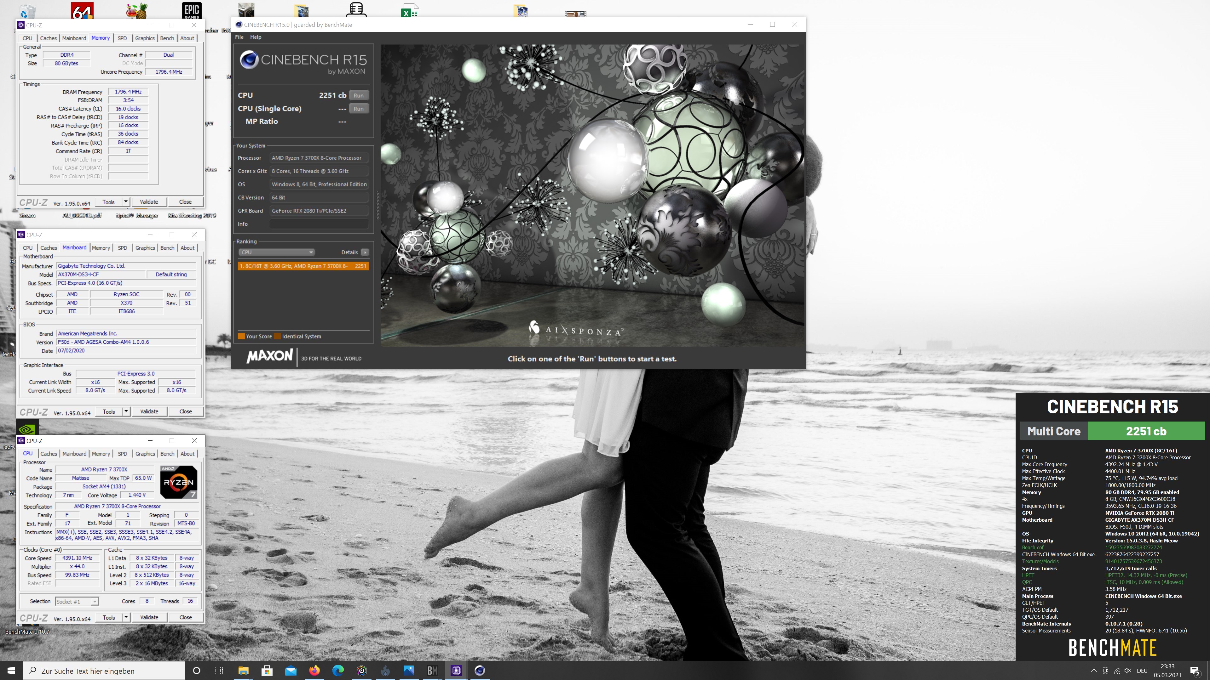The height and width of the screenshot is (680, 1210).
Task: Expand the Tools dropdown arrow in Mainboard CPU-Z window
Action: [x=126, y=411]
